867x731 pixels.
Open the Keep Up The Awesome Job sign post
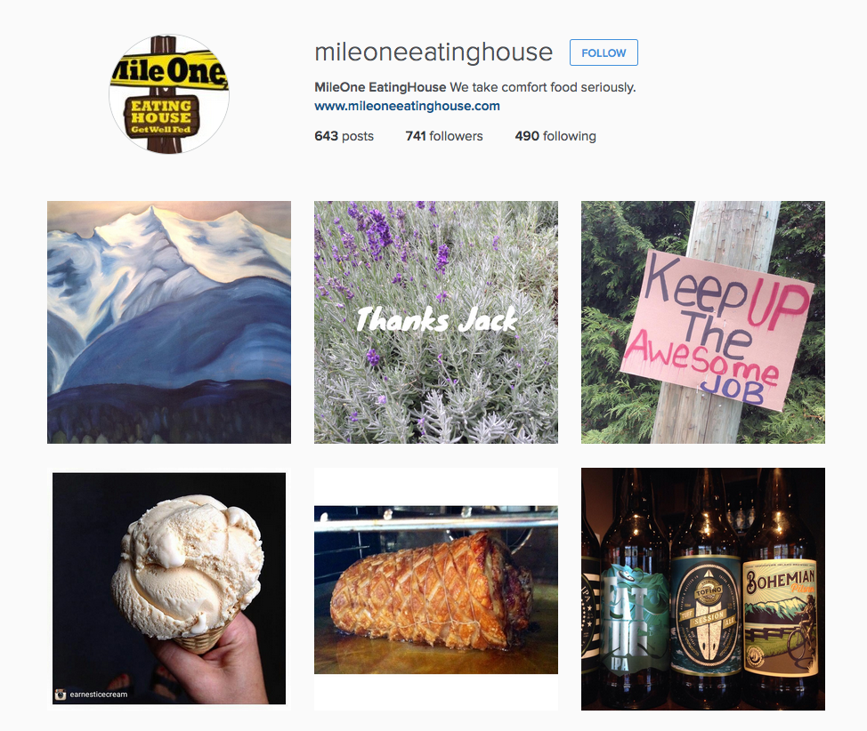pyautogui.click(x=703, y=322)
